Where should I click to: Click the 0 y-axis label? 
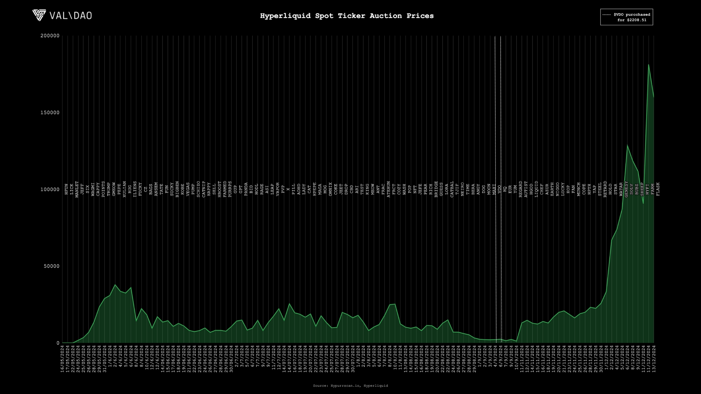coord(58,343)
